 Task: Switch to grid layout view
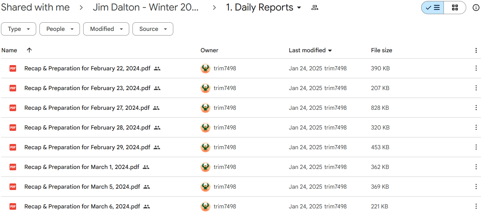(x=455, y=8)
